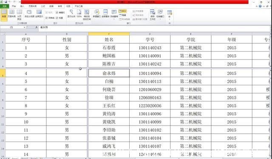The image size is (272, 159).
Task: Select column A header
Action: click(26, 34)
